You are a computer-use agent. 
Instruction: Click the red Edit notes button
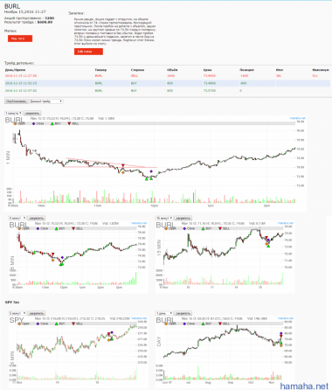point(88,52)
